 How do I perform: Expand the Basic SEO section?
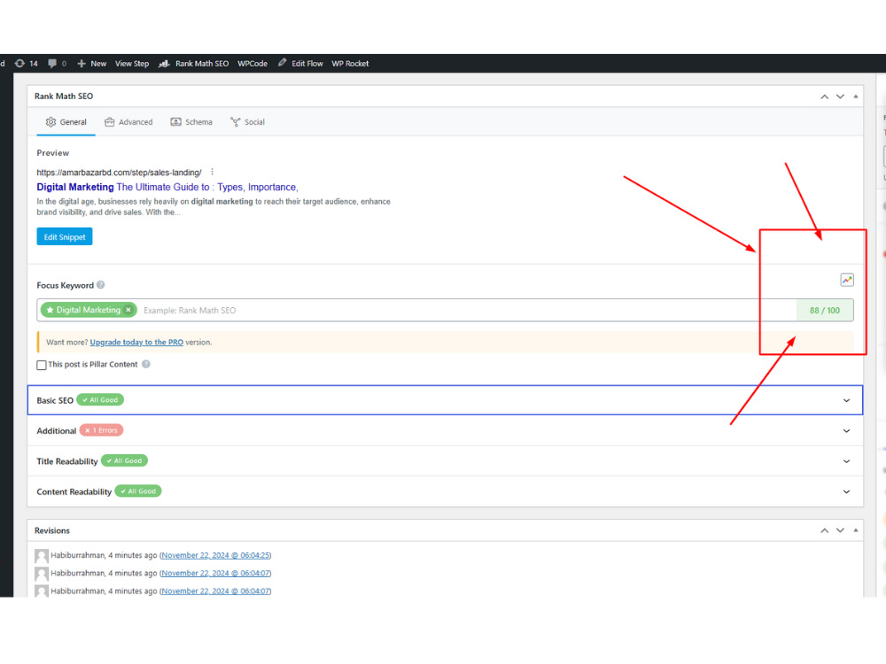[446, 400]
